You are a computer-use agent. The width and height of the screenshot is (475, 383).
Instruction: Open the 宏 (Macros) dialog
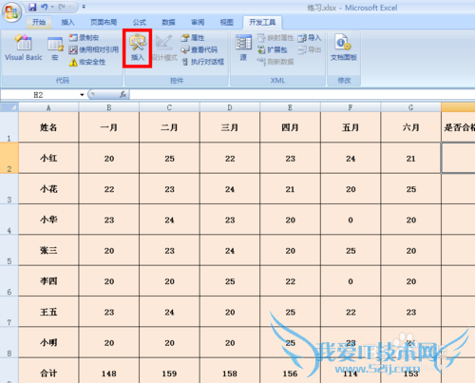(x=55, y=48)
